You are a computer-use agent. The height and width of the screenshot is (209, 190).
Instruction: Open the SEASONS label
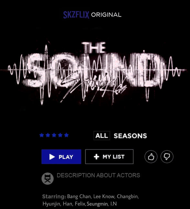[x=130, y=136]
